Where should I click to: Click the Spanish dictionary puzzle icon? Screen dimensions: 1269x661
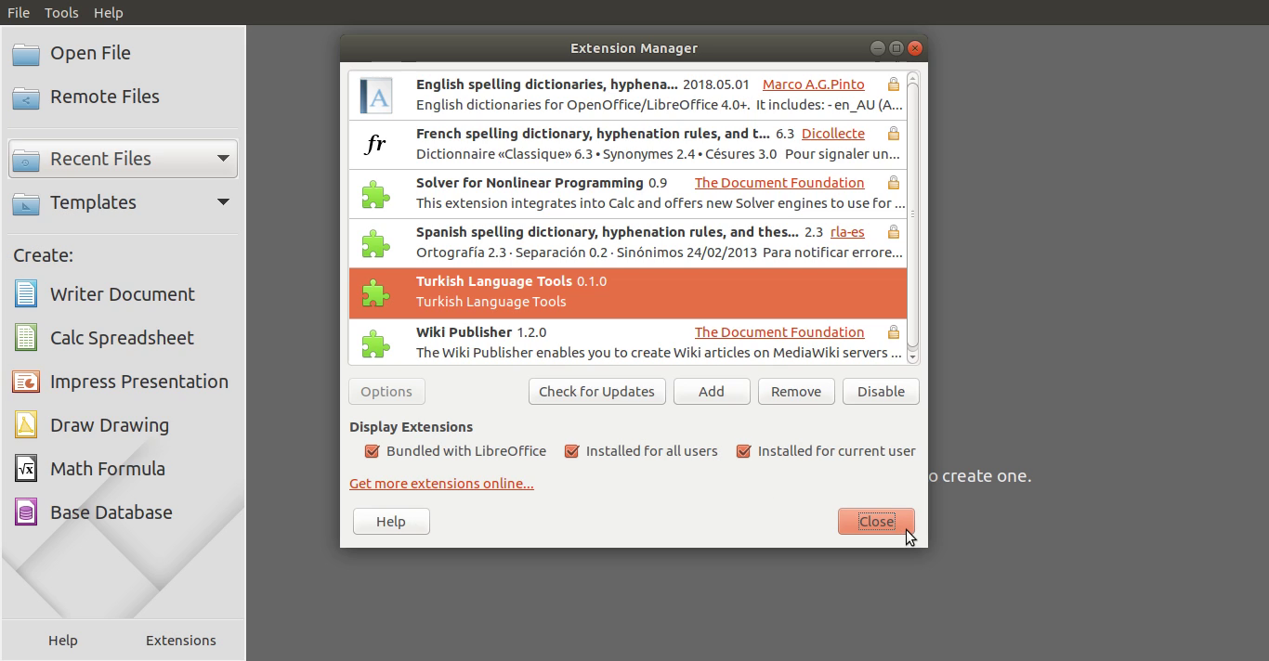click(x=375, y=243)
